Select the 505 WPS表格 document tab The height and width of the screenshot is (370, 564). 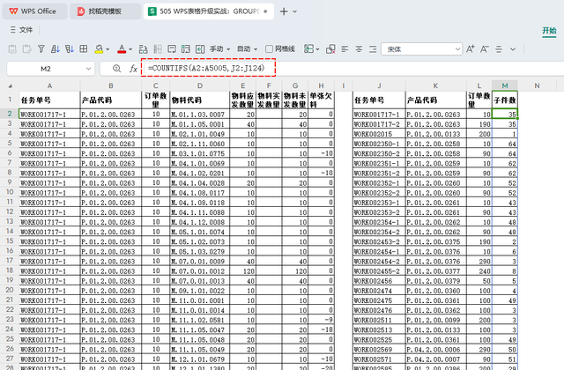point(209,11)
